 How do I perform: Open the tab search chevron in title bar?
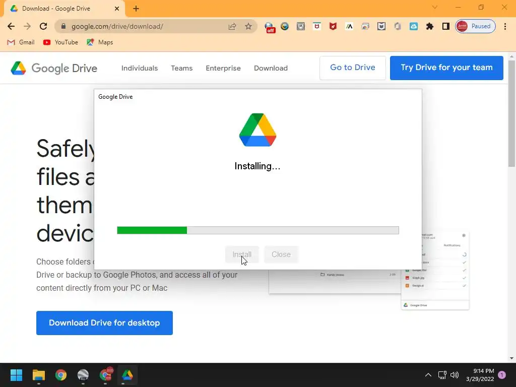435,7
